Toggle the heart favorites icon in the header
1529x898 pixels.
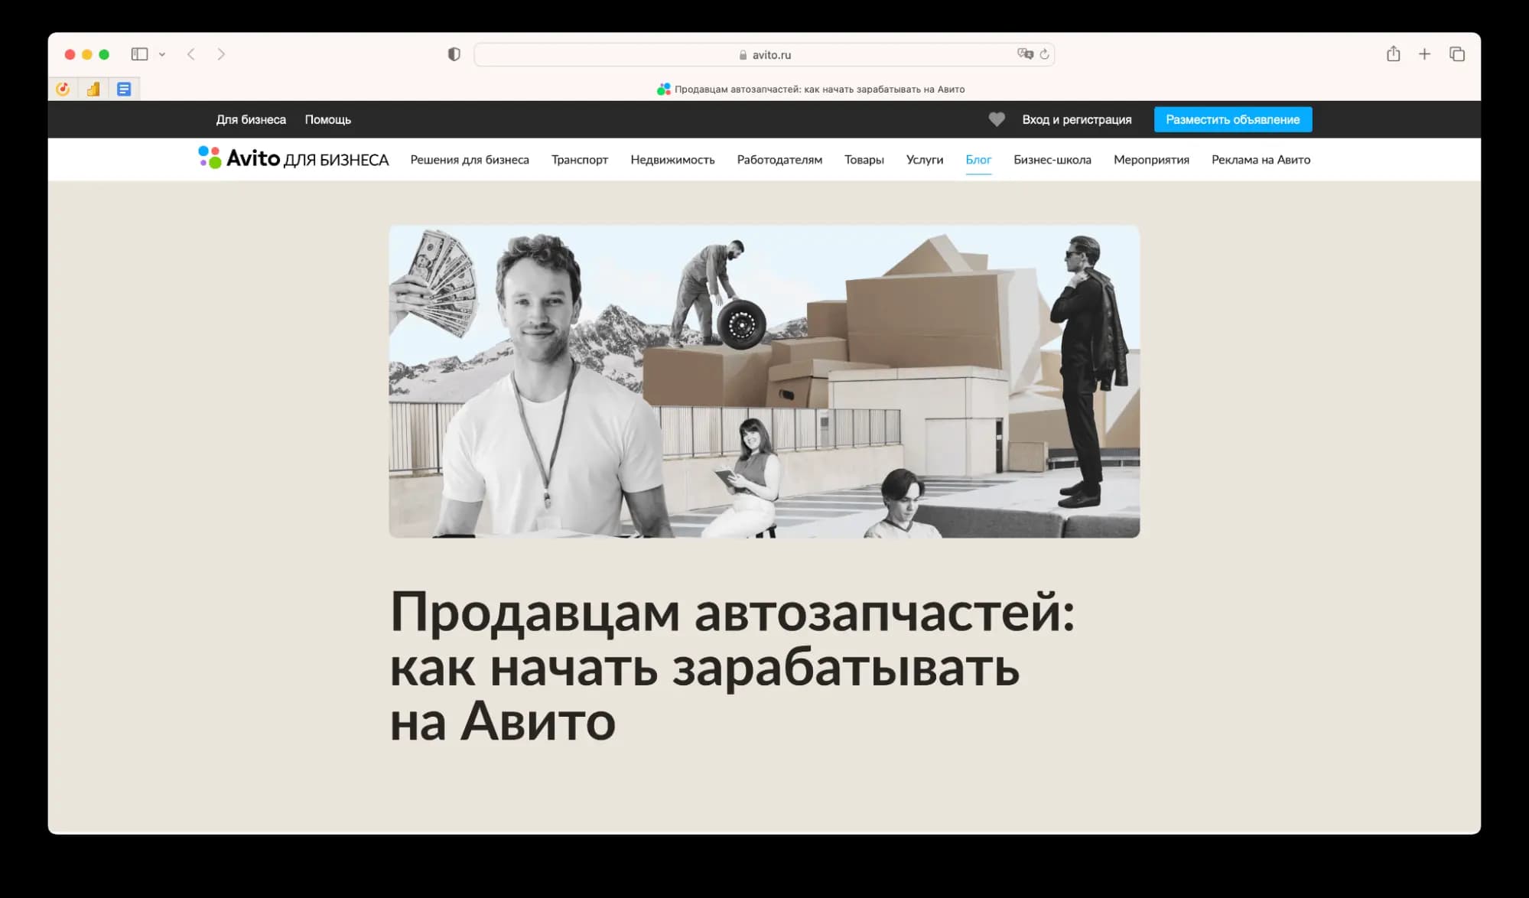[x=997, y=119]
